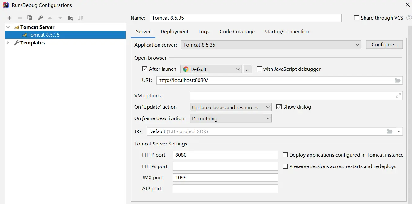
Task: Open the On frame deactivation dropdown
Action: click(x=231, y=118)
